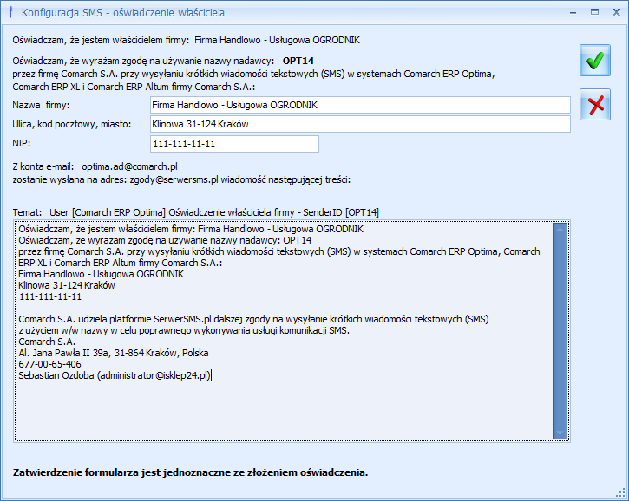Click the scroll up arrow in message box
629x501 pixels.
pos(560,230)
